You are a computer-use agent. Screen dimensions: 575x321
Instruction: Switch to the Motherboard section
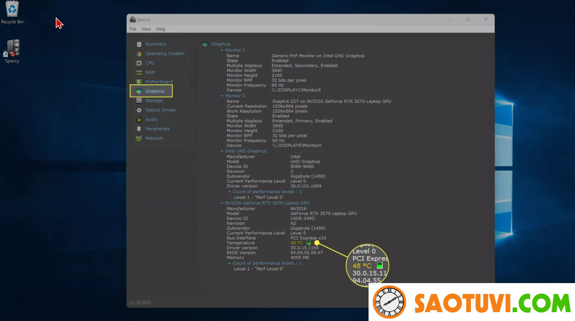[x=159, y=82]
